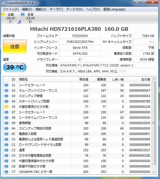Click the status dot for ID 0C 電源投入回数

point(6,134)
